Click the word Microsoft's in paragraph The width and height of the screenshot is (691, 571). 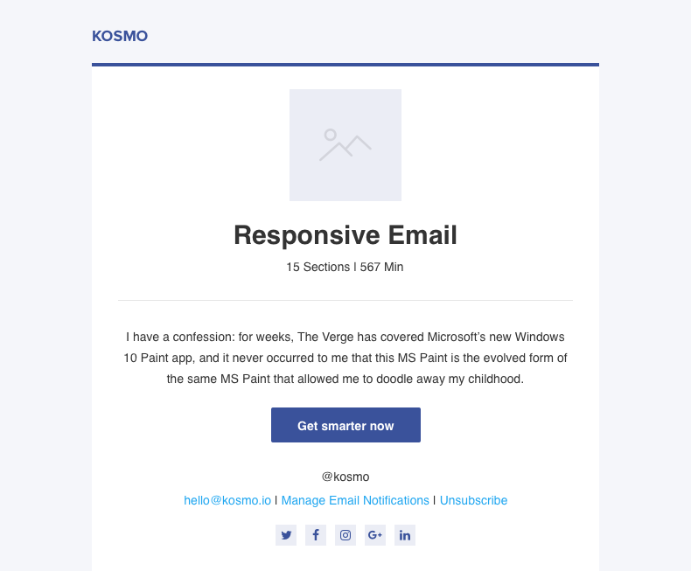click(464, 336)
